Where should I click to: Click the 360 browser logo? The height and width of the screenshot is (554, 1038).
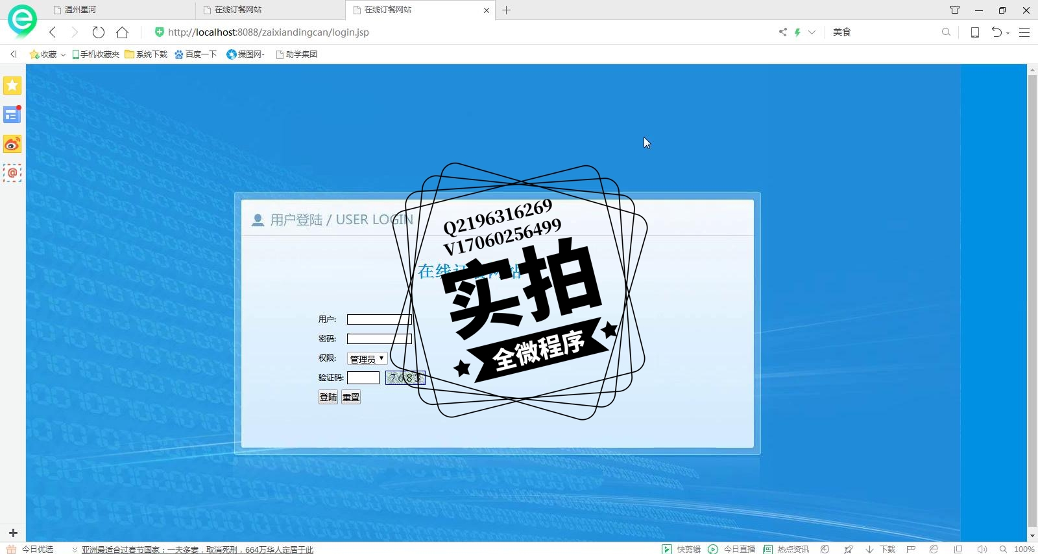[22, 20]
